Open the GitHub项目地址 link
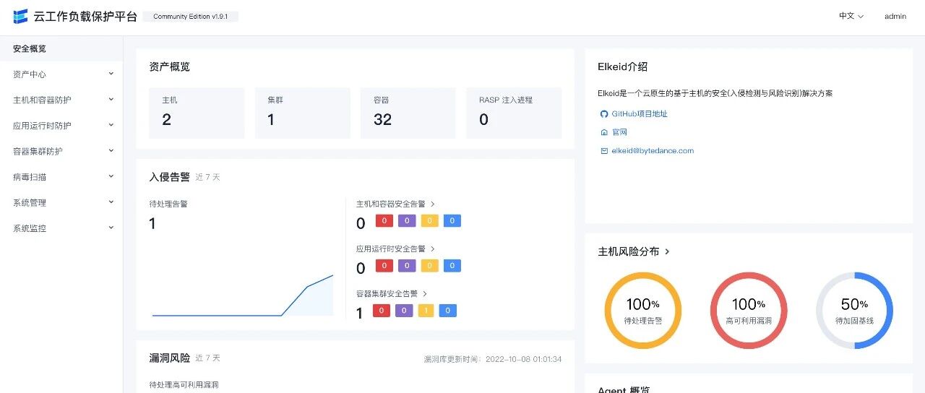This screenshot has height=393, width=925. 640,114
